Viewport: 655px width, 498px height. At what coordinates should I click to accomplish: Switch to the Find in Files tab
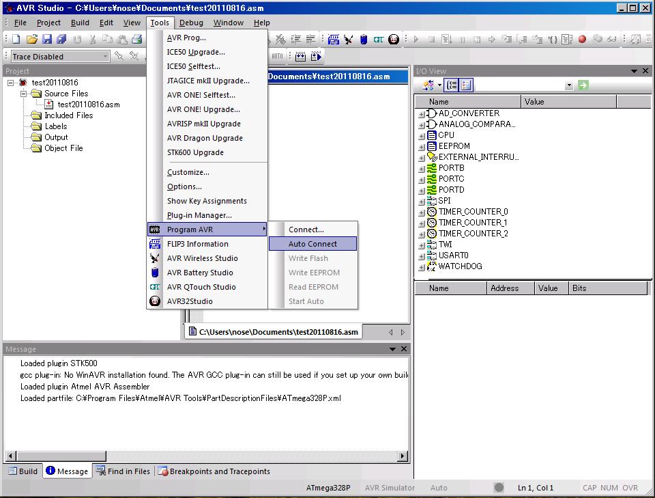point(123,471)
